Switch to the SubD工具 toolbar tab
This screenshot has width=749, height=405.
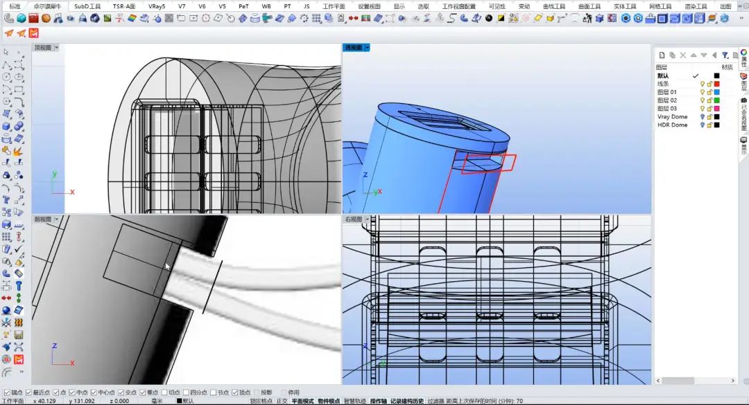pos(87,6)
